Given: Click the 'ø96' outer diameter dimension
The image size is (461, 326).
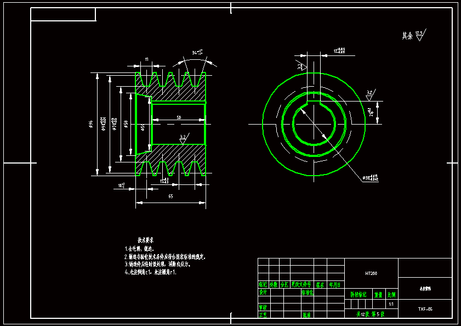Looking at the screenshot, I should (90, 124).
